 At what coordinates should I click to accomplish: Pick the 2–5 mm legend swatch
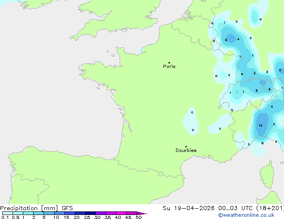[x=39, y=213]
